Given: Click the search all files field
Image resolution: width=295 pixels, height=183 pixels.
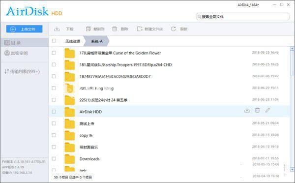Looking at the screenshot, I should pyautogui.click(x=243, y=17).
